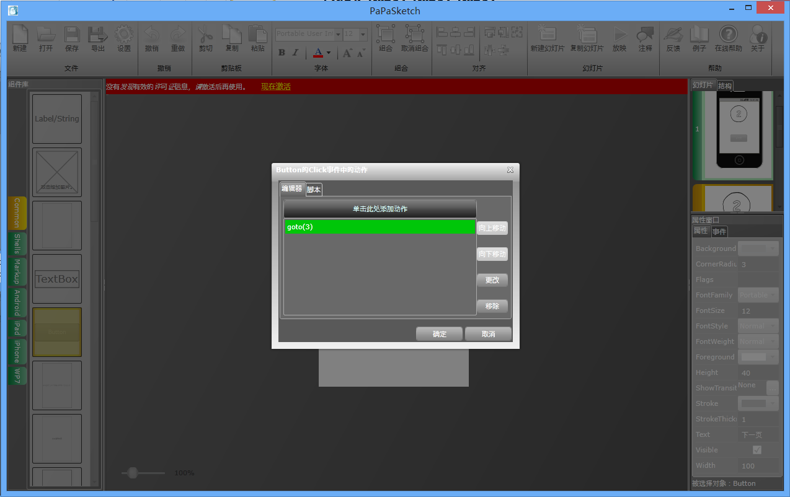Click the 保存 (Save) disk icon
The width and height of the screenshot is (790, 497).
click(72, 34)
